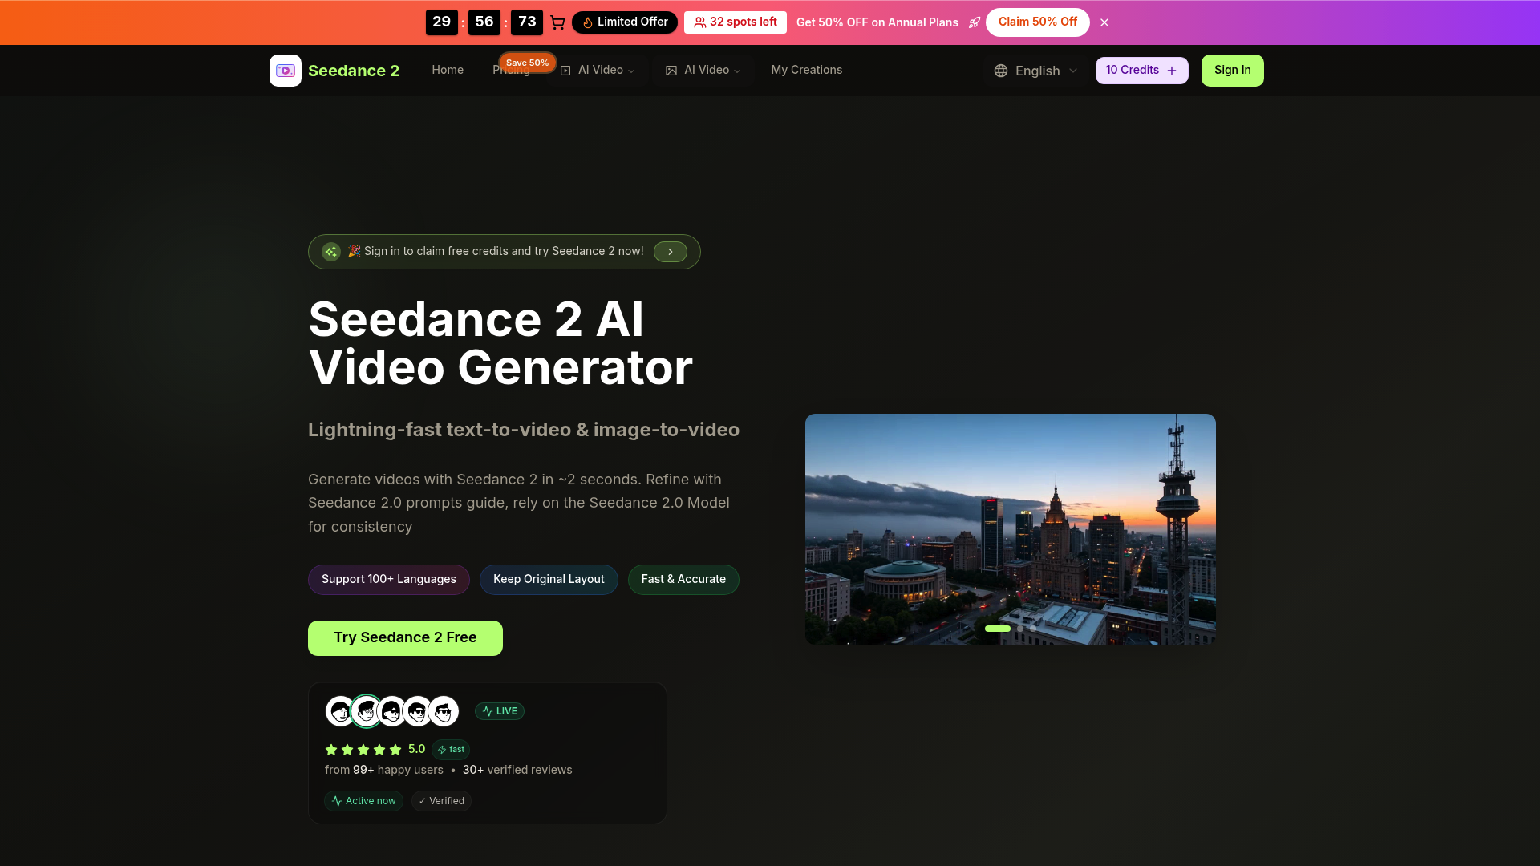This screenshot has height=866, width=1540.
Task: Expand the first AI Video menu
Action: tap(600, 71)
